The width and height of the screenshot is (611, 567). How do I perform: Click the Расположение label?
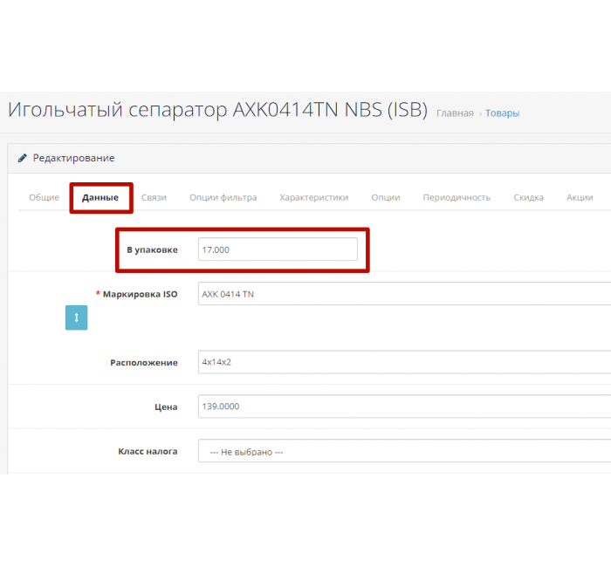(144, 363)
